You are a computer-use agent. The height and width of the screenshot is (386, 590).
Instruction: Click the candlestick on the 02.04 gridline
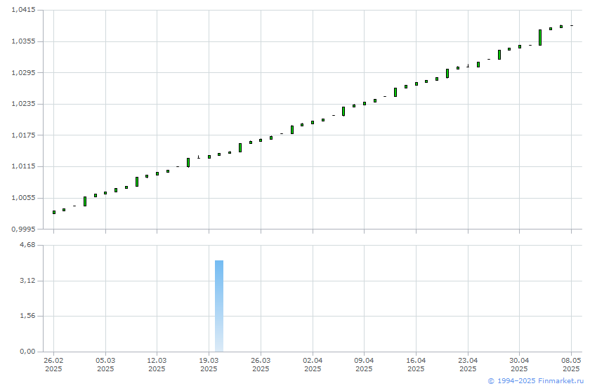pyautogui.click(x=313, y=122)
